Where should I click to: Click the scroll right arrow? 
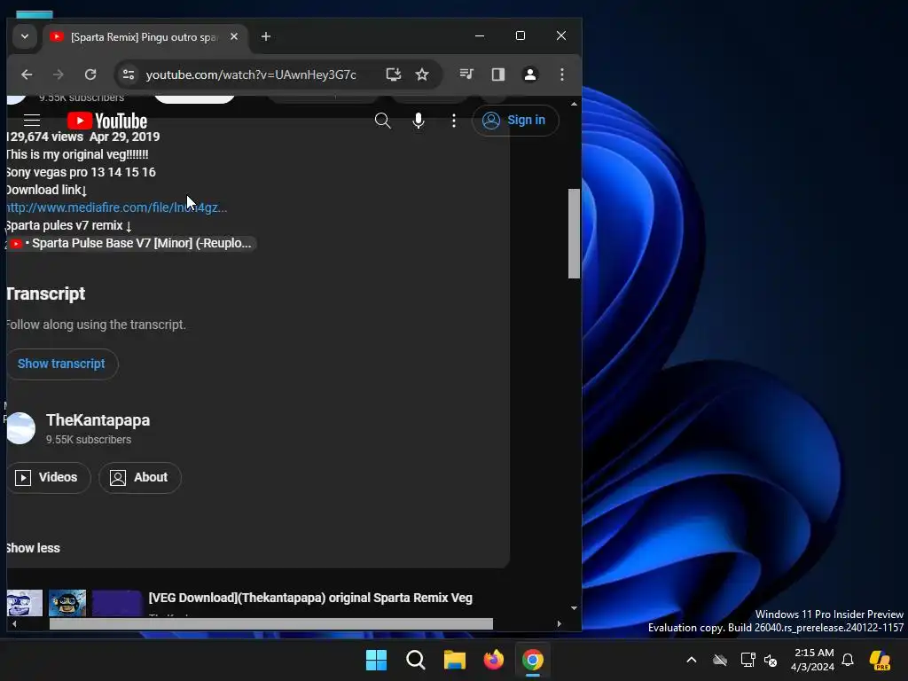pos(559,623)
